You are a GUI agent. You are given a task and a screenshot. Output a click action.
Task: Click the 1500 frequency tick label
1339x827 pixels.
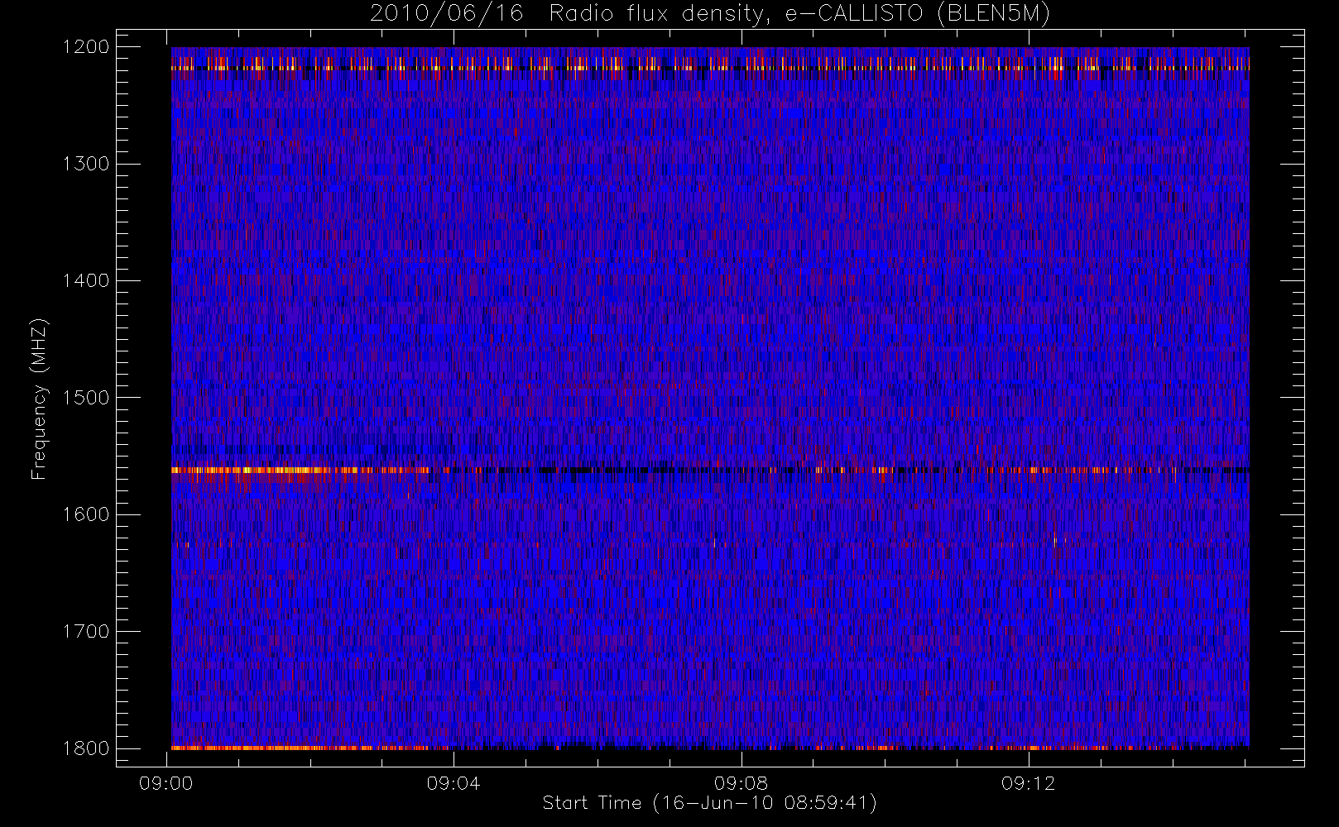pos(86,398)
